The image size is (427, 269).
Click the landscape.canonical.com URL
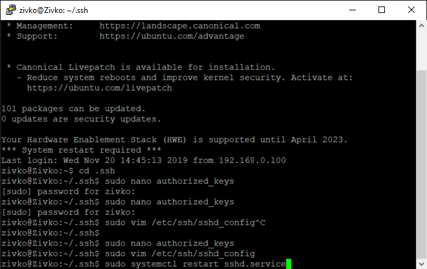pos(179,26)
